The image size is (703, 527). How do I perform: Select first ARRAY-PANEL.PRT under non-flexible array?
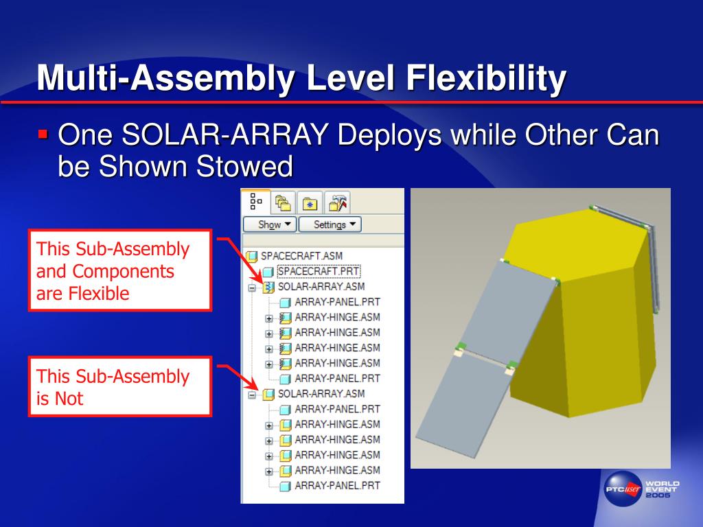(337, 409)
